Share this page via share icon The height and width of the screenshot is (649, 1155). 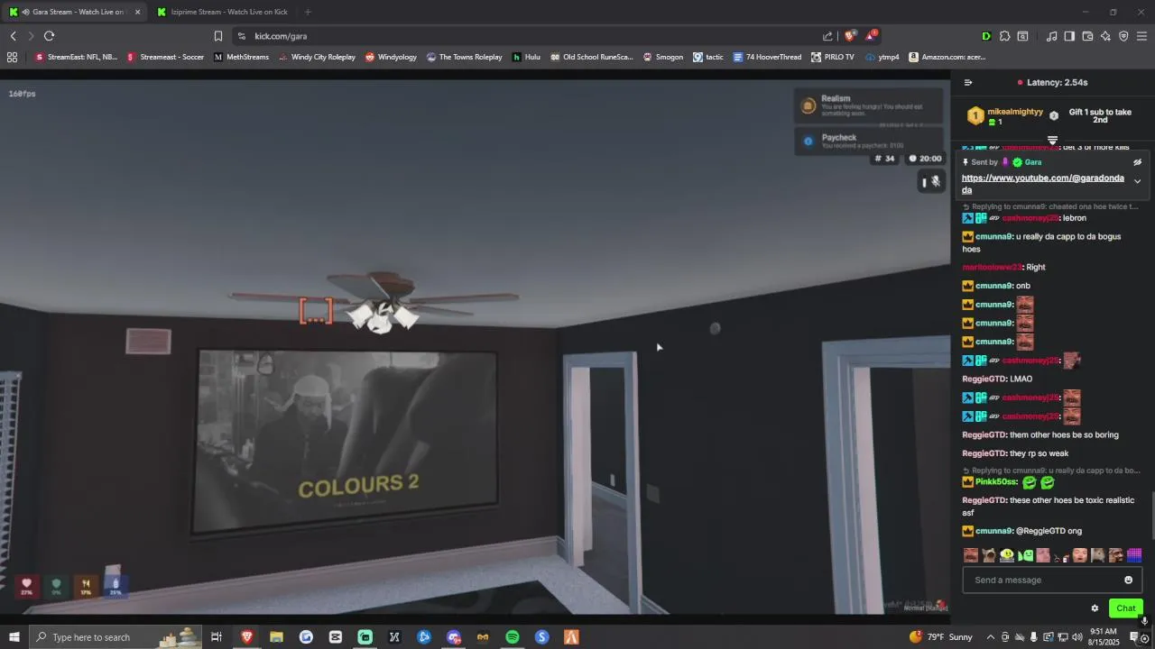[x=827, y=36]
